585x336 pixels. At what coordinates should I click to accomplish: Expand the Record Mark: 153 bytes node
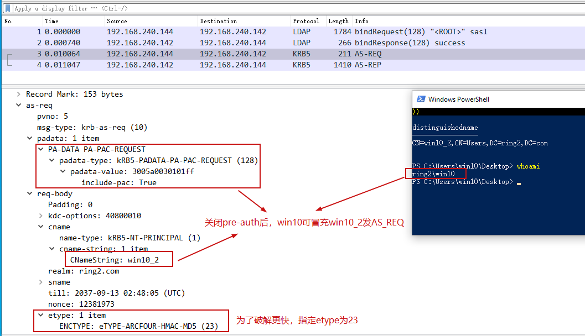(x=19, y=95)
